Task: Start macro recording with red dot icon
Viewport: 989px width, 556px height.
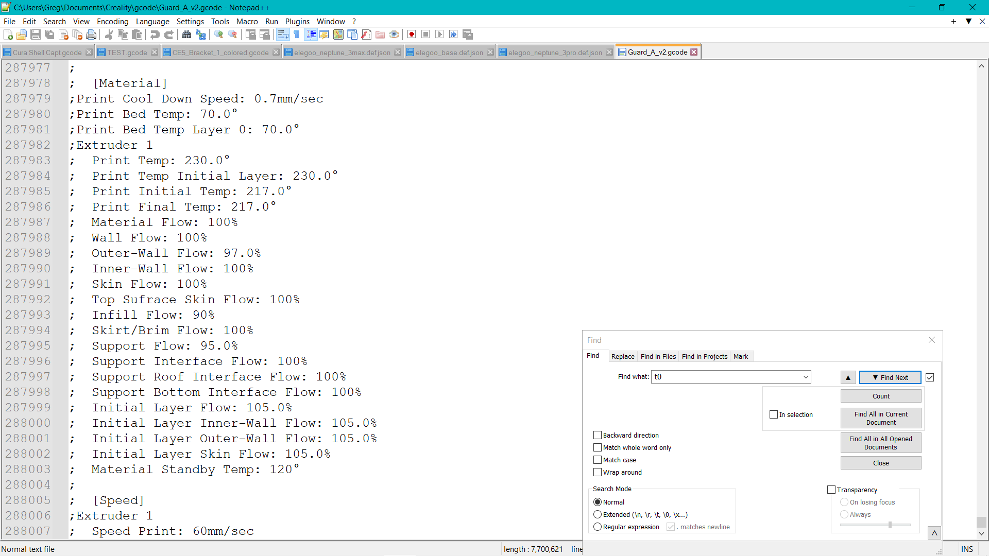Action: tap(412, 34)
